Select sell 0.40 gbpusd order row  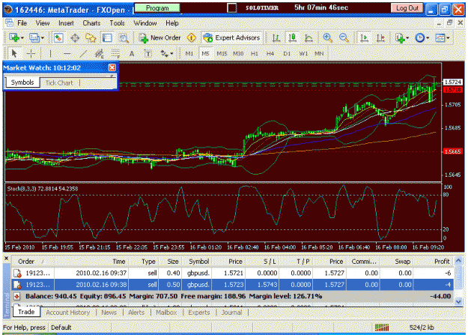coord(233,273)
